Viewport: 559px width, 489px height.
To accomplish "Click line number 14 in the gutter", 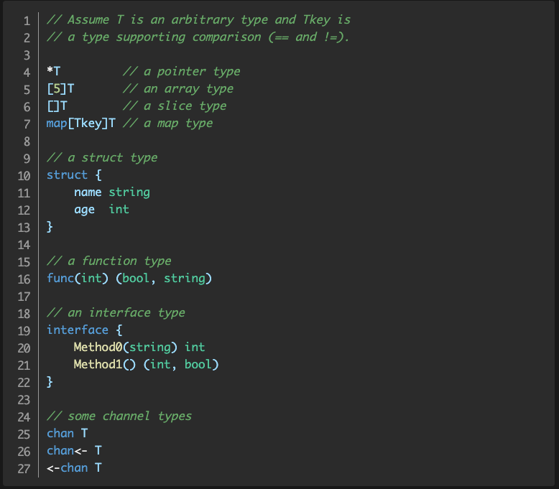I will click(24, 244).
